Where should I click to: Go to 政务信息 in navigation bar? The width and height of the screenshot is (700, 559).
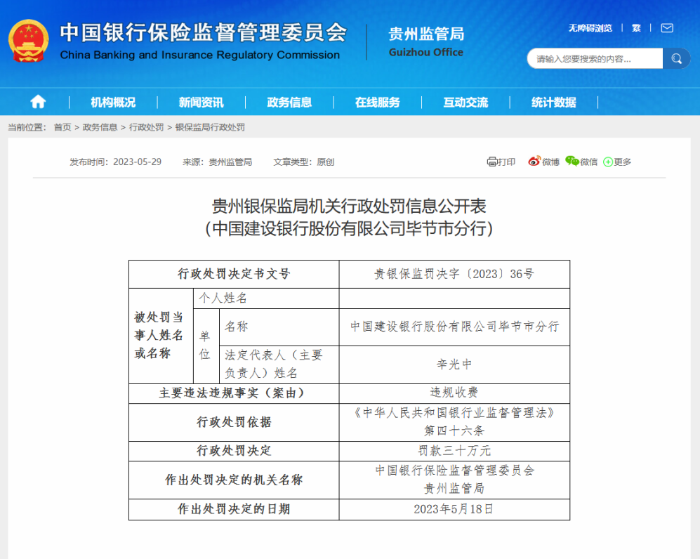point(289,102)
